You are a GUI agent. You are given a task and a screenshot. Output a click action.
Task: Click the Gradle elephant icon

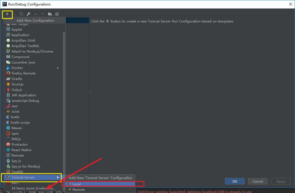click(8, 79)
